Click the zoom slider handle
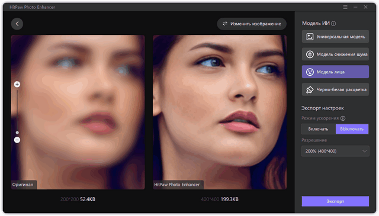The image size is (379, 216). [17, 133]
